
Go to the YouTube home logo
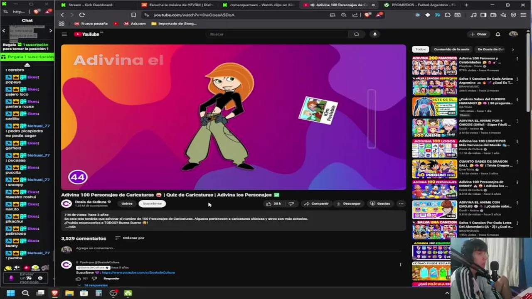87,34
